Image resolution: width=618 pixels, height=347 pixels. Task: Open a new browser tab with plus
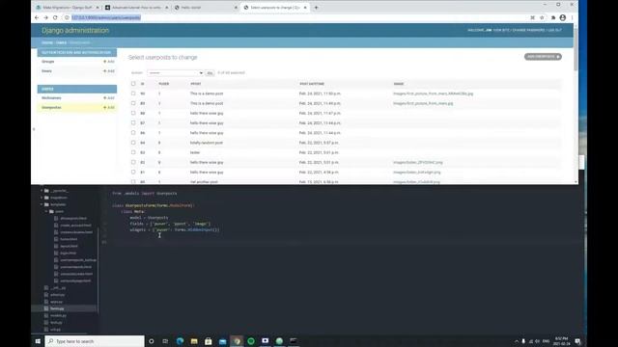click(x=316, y=8)
